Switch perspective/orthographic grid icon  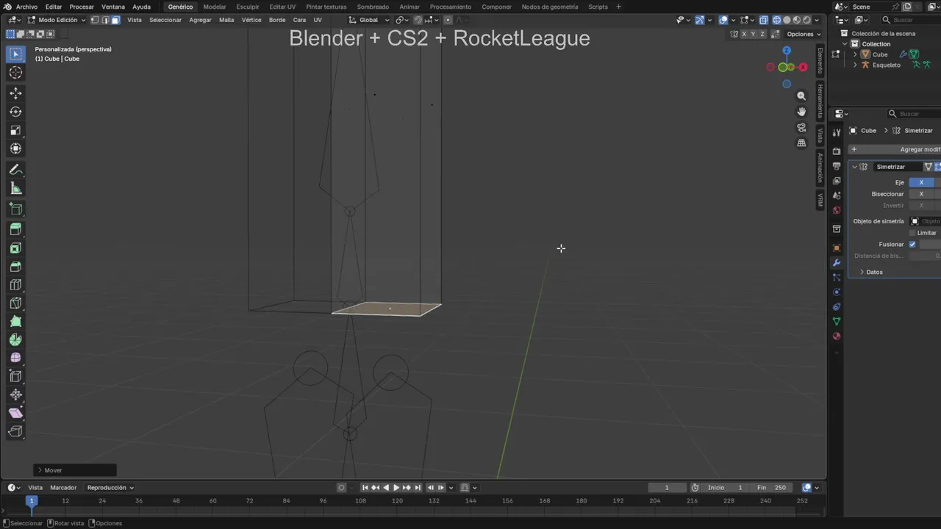tap(801, 143)
